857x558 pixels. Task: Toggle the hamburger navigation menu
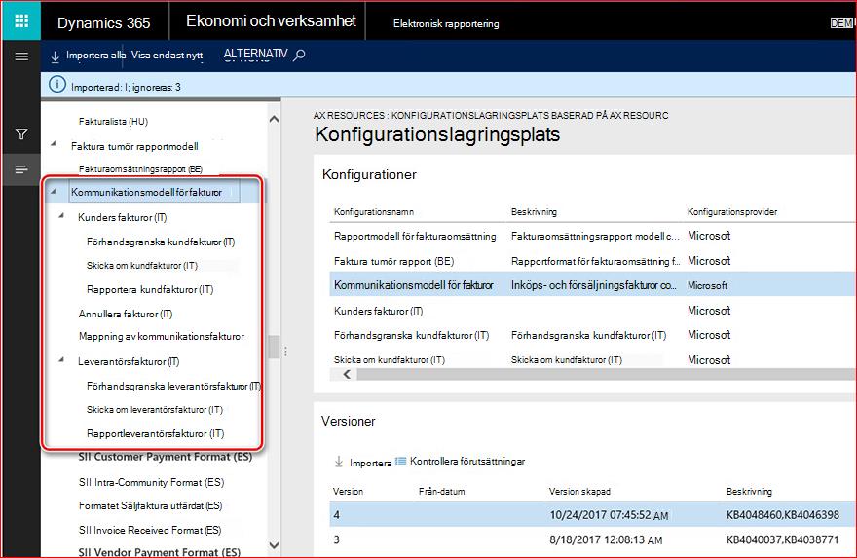coord(21,56)
